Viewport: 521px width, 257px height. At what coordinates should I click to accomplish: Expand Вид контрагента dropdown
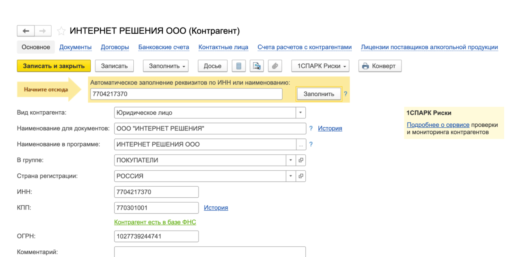point(301,112)
